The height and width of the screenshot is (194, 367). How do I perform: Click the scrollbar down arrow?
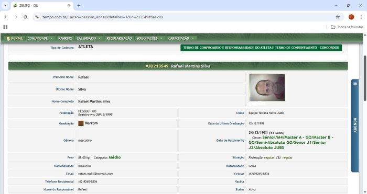[x=365, y=192]
